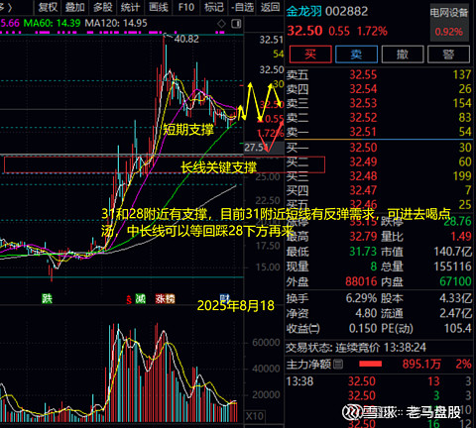Click the diamond icon beside MA120 indicator

click(x=221, y=24)
